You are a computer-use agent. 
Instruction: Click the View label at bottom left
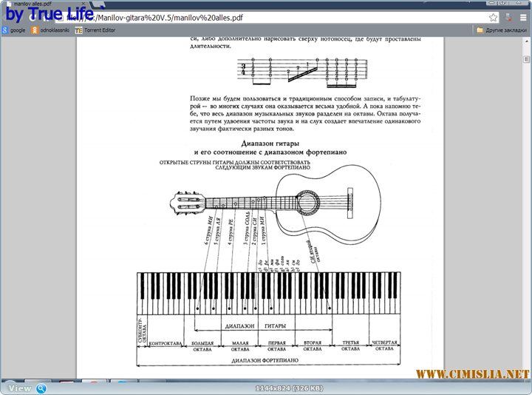tap(20, 388)
